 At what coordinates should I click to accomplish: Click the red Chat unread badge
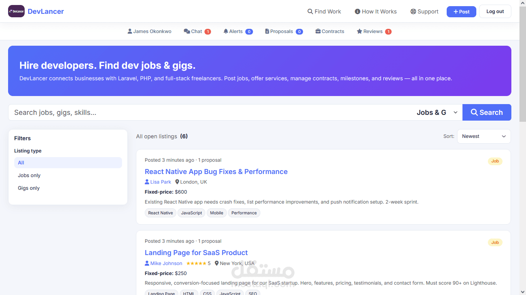208,31
